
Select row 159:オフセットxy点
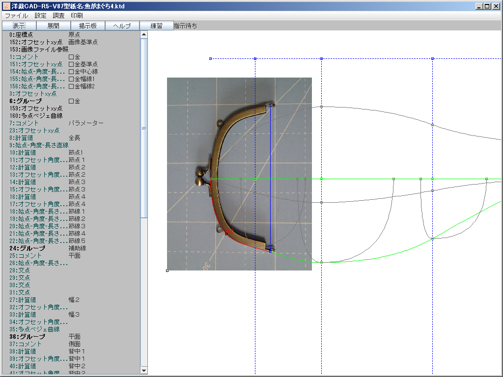coord(36,108)
